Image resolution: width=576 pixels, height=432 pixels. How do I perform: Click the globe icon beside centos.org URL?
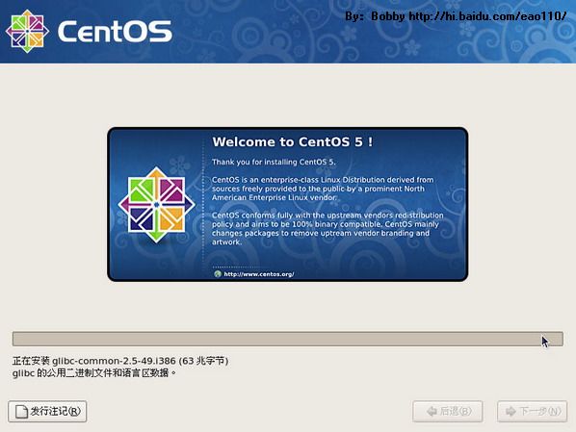click(x=218, y=274)
